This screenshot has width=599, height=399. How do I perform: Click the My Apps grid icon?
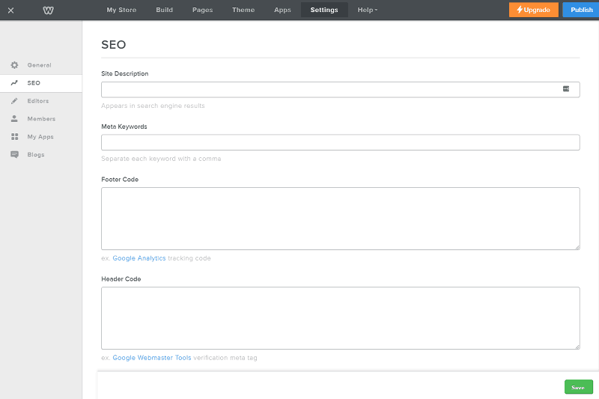(x=14, y=137)
